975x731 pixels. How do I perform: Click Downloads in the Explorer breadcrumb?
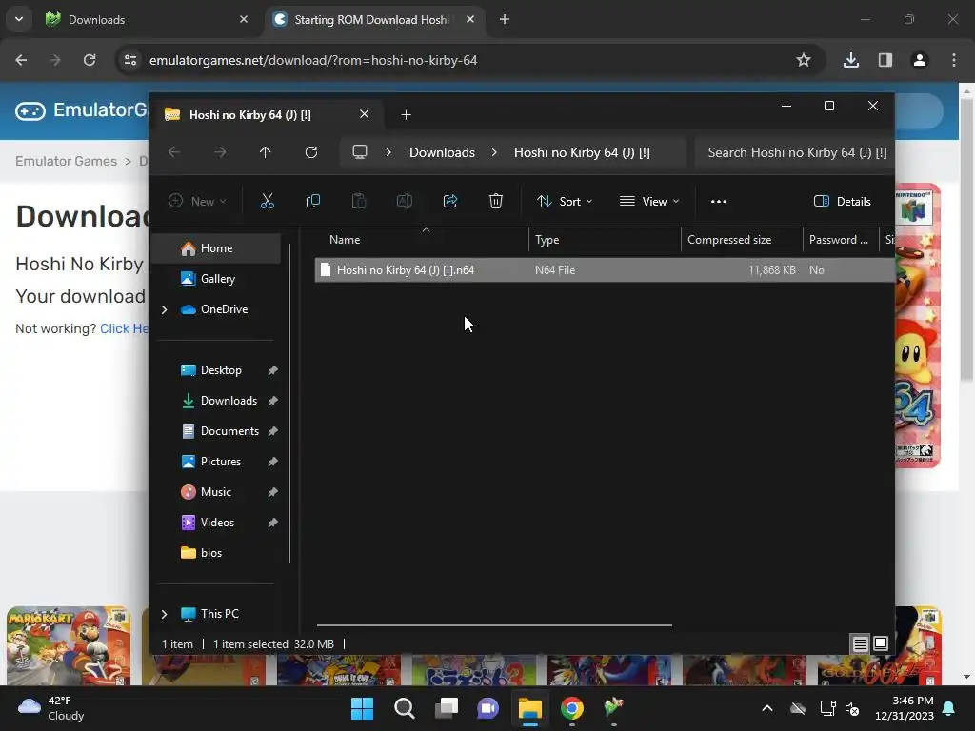tap(442, 152)
